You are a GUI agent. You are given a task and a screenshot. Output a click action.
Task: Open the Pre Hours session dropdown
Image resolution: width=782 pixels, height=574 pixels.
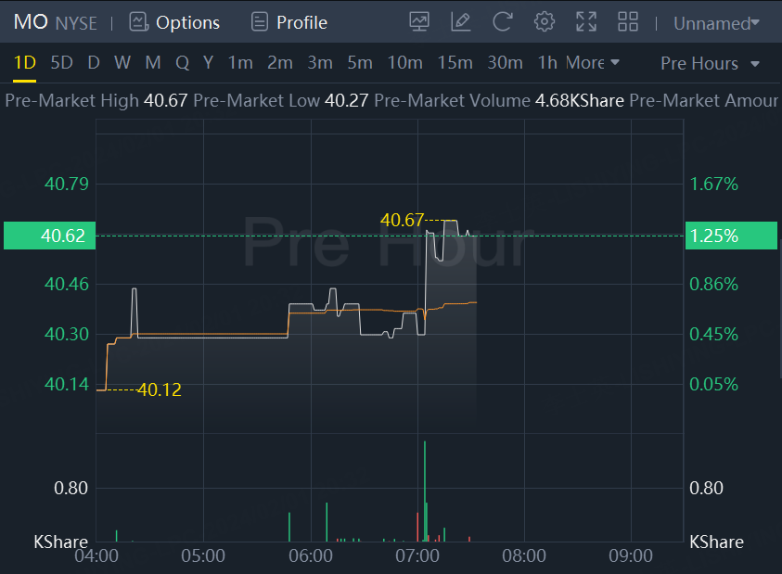click(x=710, y=63)
